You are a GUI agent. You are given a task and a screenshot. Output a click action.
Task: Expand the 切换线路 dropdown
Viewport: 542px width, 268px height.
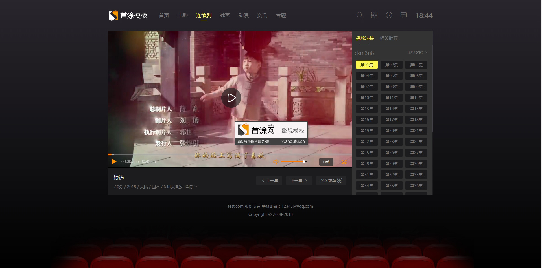pos(418,52)
